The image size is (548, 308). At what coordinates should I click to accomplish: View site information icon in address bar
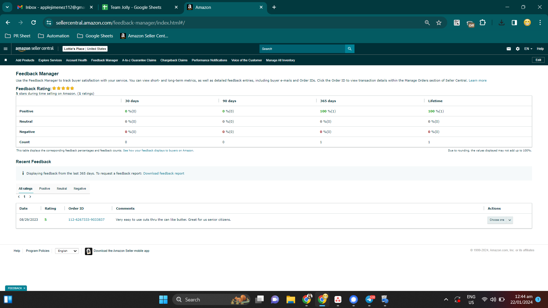tap(49, 23)
